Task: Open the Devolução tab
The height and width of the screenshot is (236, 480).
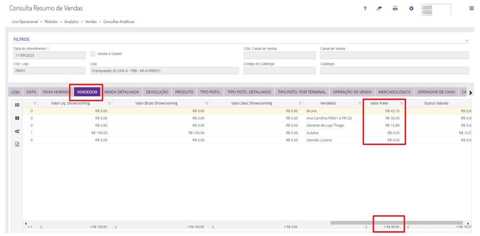Action: pyautogui.click(x=157, y=92)
